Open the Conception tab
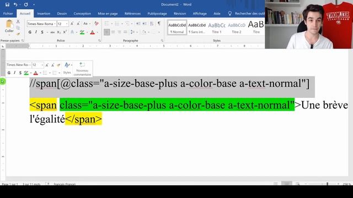The image size is (353, 198). [82, 13]
